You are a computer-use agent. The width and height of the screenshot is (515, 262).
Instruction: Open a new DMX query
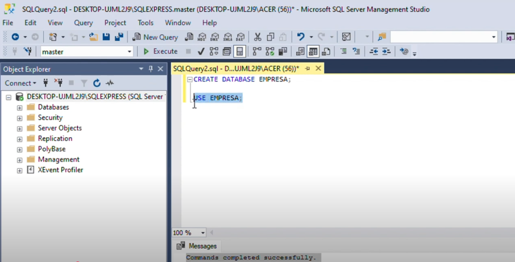(x=215, y=37)
